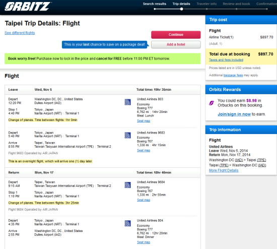Viewport: 277px width, 249px height.
Task: Click United Airlines logo for flight 9683
Action: point(127,135)
